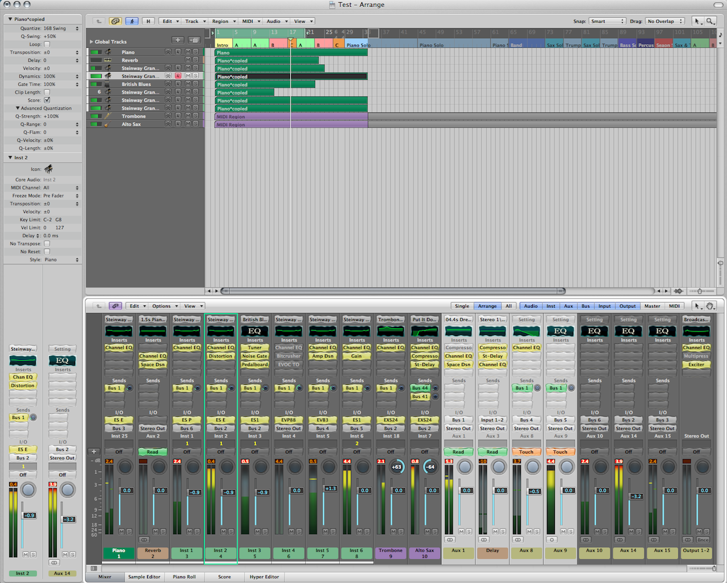
Task: Click the Alto Sax track instrument icon
Action: [107, 124]
